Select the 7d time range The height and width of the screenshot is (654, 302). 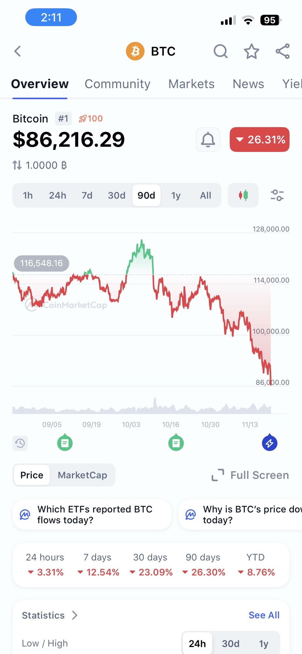[x=87, y=196]
